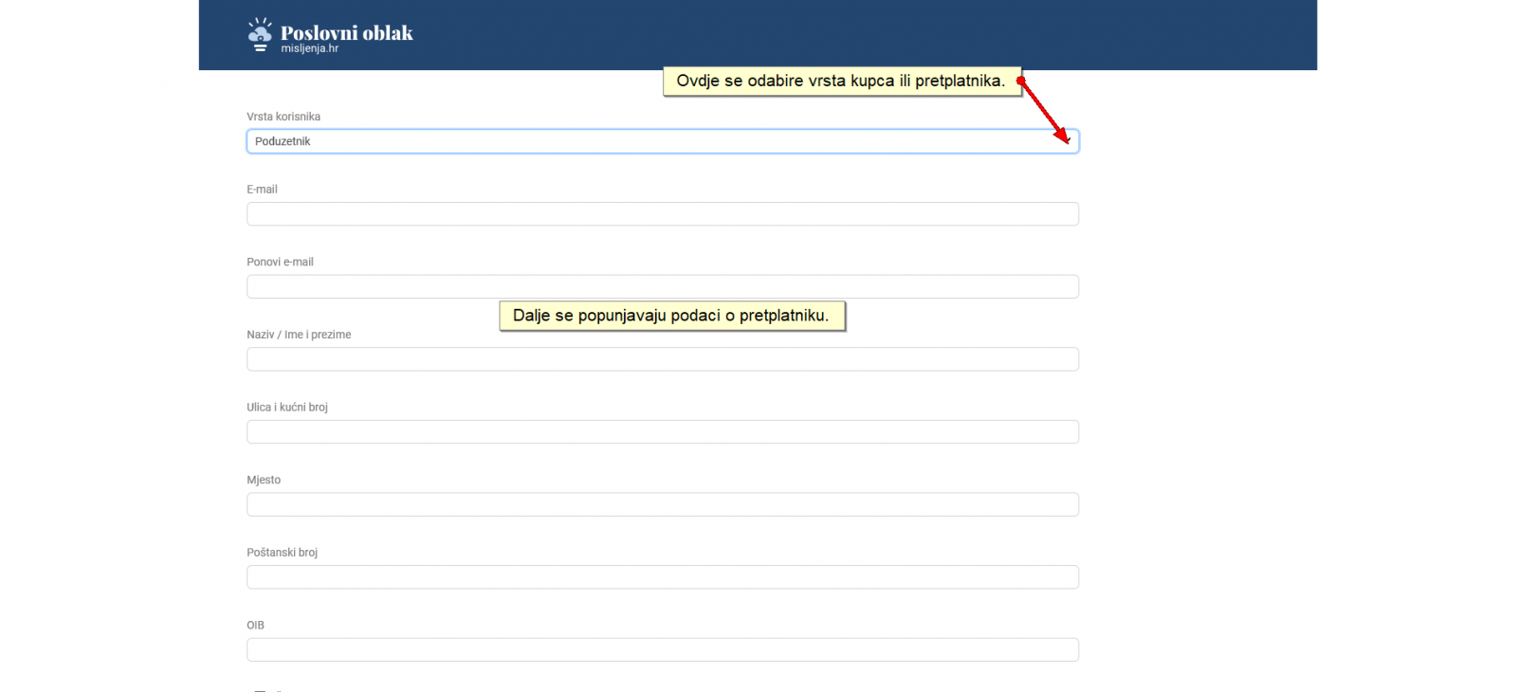The height and width of the screenshot is (692, 1517).
Task: Click the 'Poslovni oblak' header title text
Action: pos(346,33)
